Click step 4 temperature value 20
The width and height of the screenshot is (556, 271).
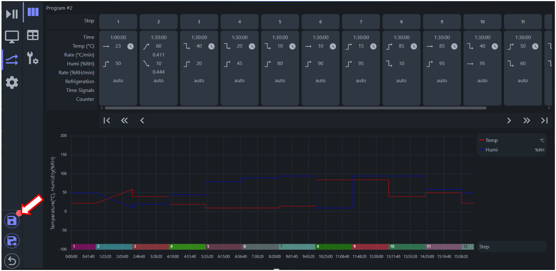click(x=240, y=46)
